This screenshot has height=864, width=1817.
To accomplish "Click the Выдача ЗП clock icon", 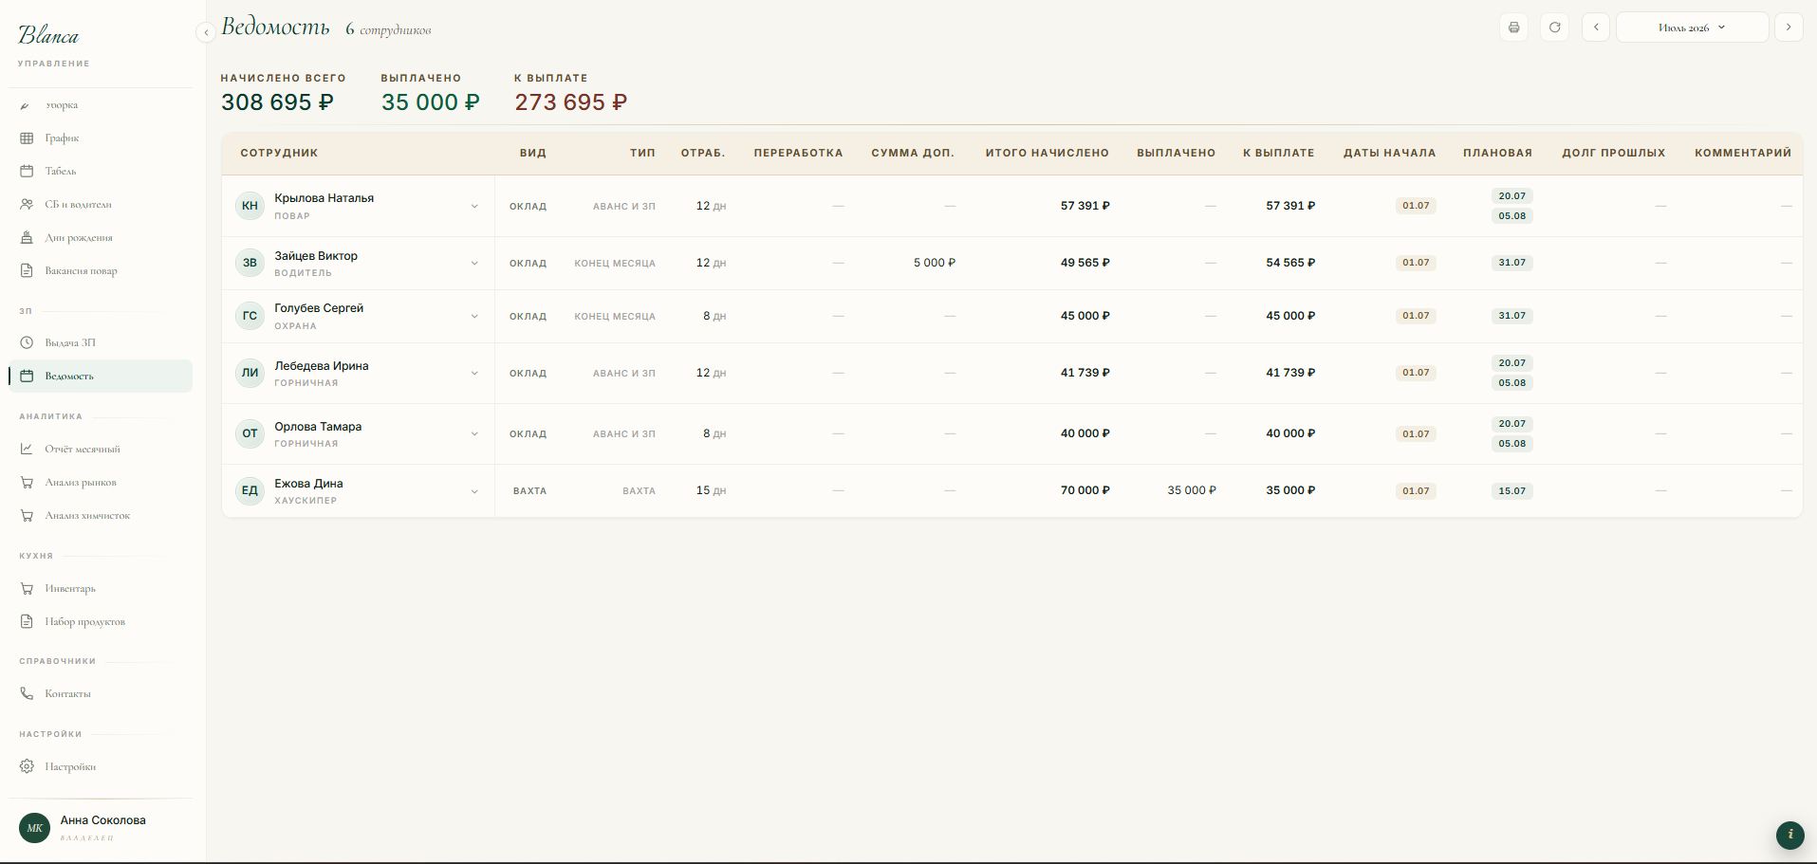I will click(x=27, y=343).
